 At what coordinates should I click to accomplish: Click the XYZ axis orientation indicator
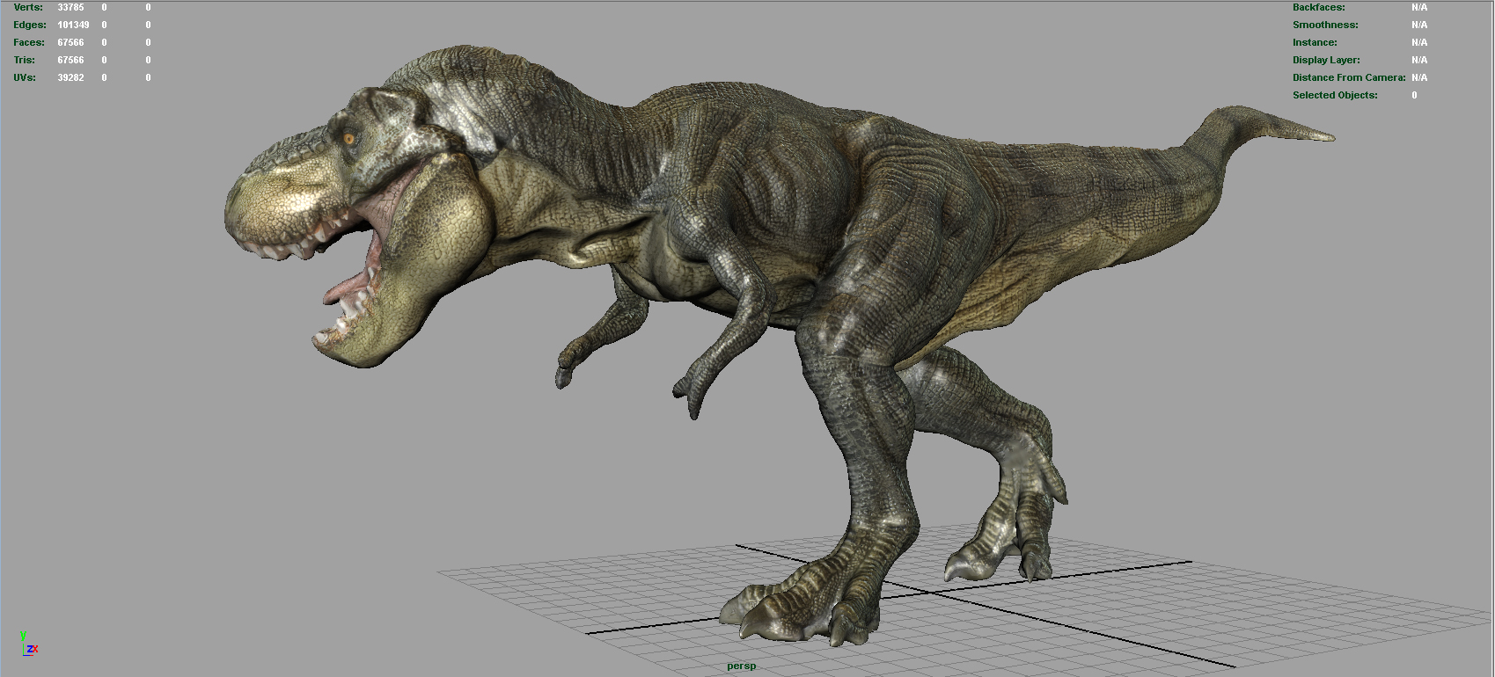tap(28, 644)
